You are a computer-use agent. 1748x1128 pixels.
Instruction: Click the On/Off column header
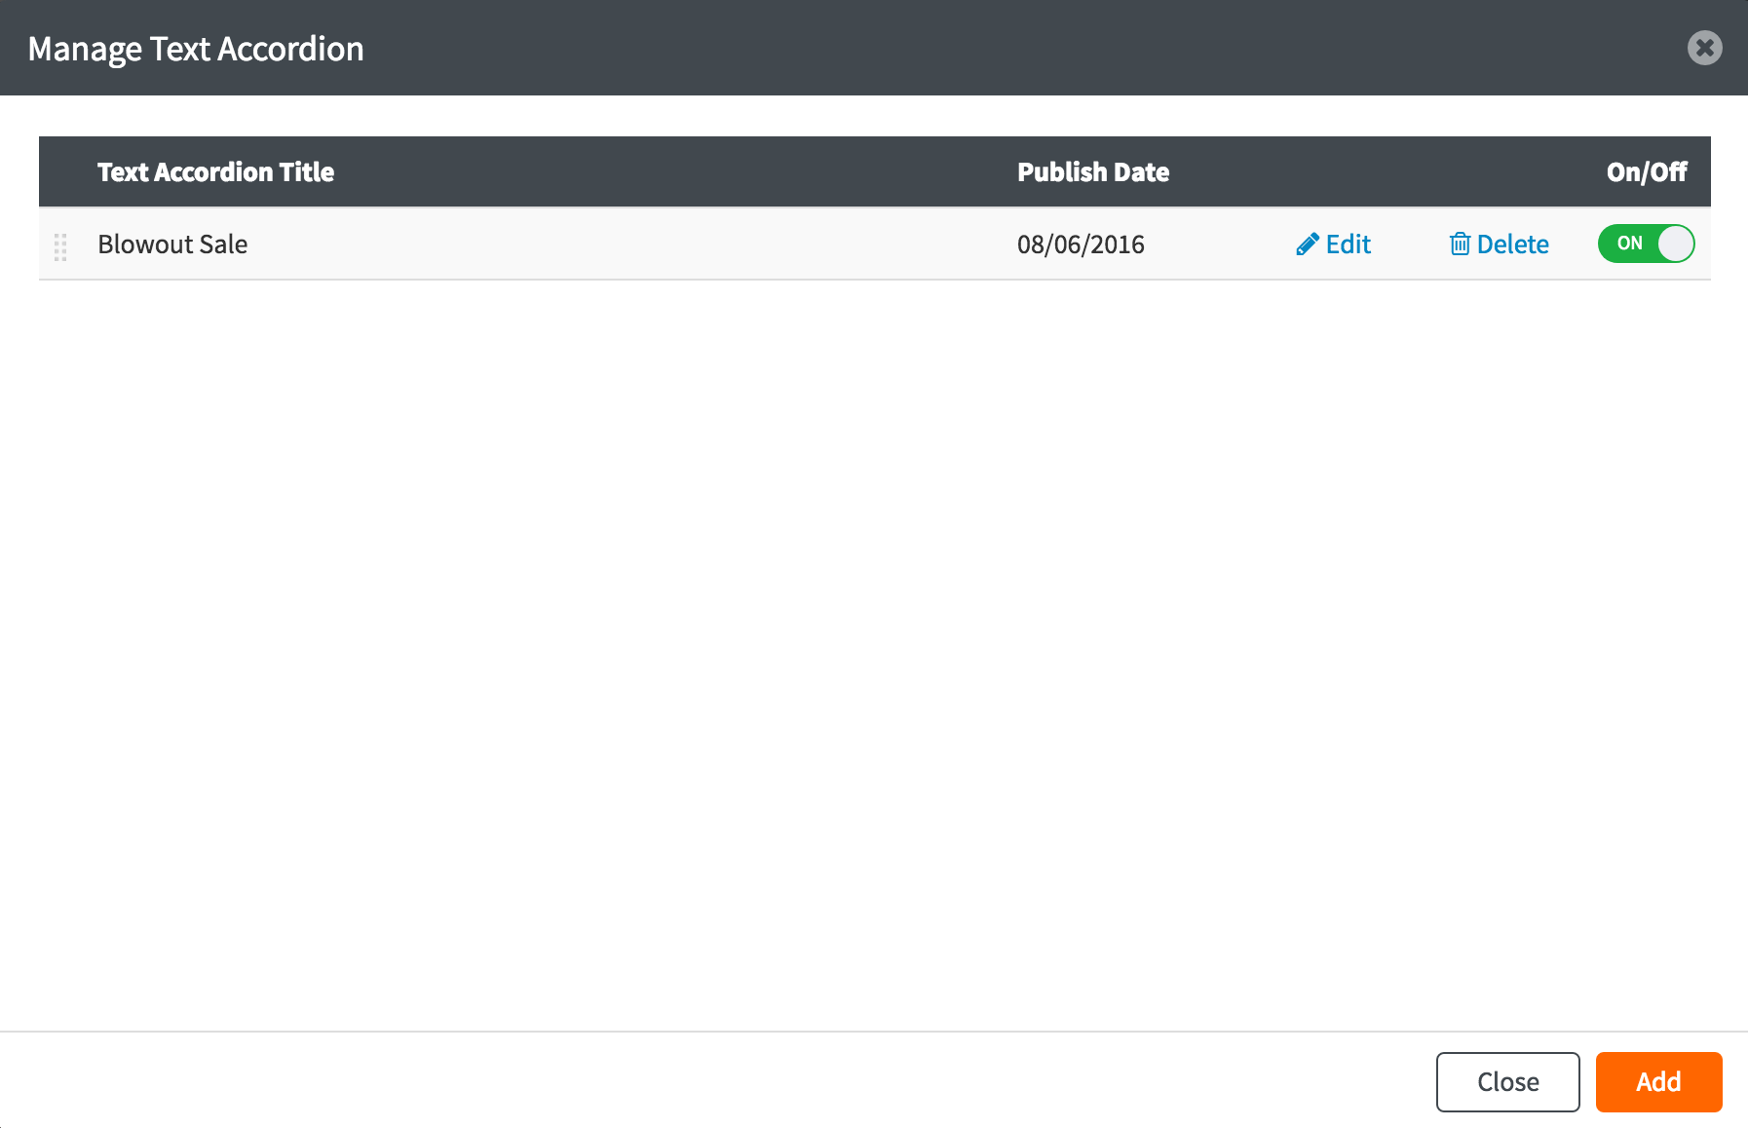[x=1646, y=172]
